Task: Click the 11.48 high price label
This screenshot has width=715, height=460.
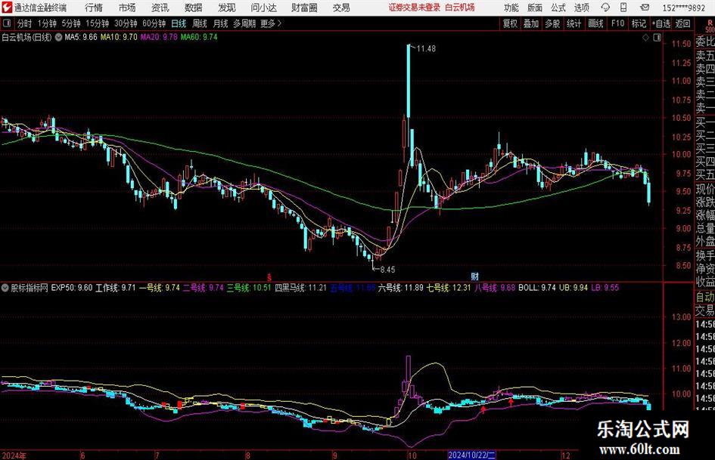Action: pos(426,49)
